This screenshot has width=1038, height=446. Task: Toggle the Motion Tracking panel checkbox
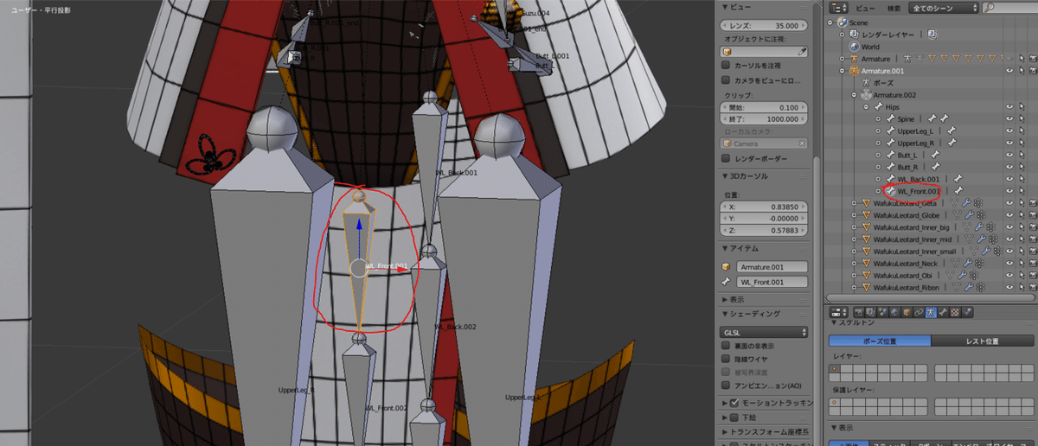pyautogui.click(x=735, y=403)
